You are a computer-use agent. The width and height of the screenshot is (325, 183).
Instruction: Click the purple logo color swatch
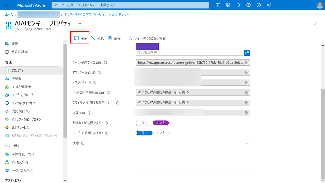(x=147, y=46)
